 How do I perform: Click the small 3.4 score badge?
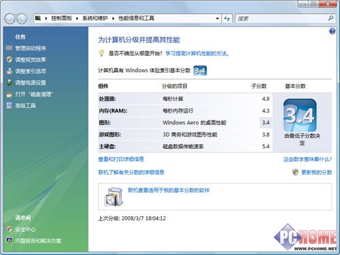[x=200, y=71]
